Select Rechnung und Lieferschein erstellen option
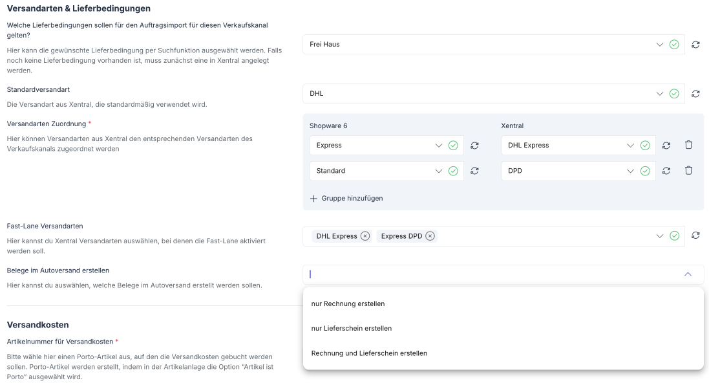The height and width of the screenshot is (385, 709). (x=503, y=353)
